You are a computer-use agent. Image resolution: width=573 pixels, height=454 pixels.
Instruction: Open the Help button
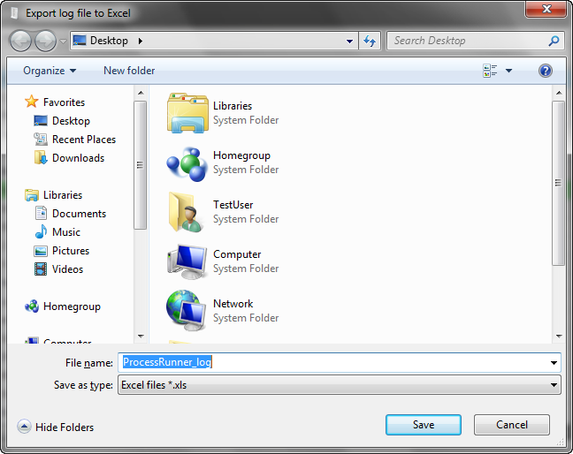(x=546, y=71)
